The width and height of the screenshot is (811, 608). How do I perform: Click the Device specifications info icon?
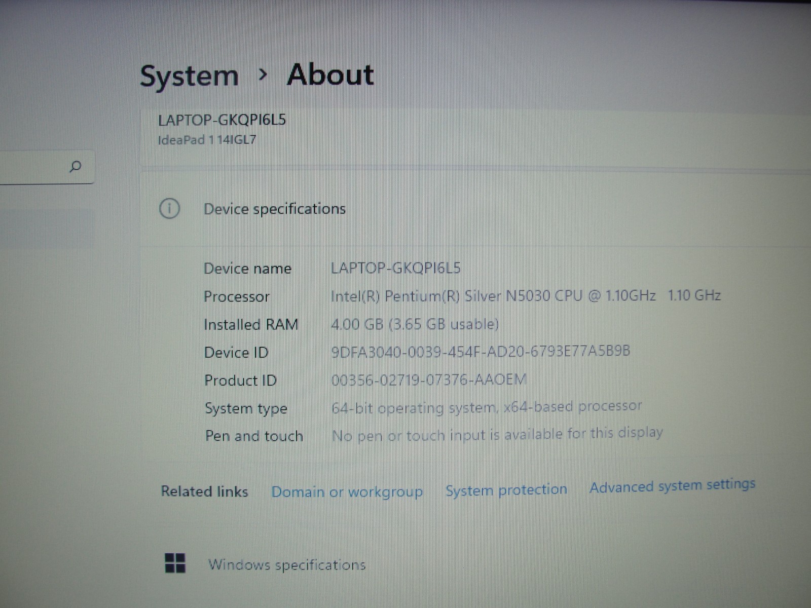click(169, 208)
